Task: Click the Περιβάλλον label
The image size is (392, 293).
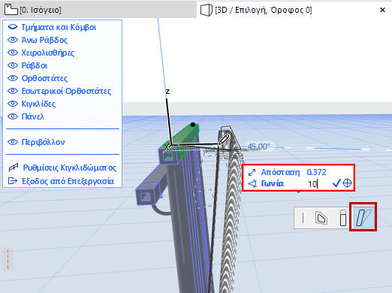Action: pos(43,142)
